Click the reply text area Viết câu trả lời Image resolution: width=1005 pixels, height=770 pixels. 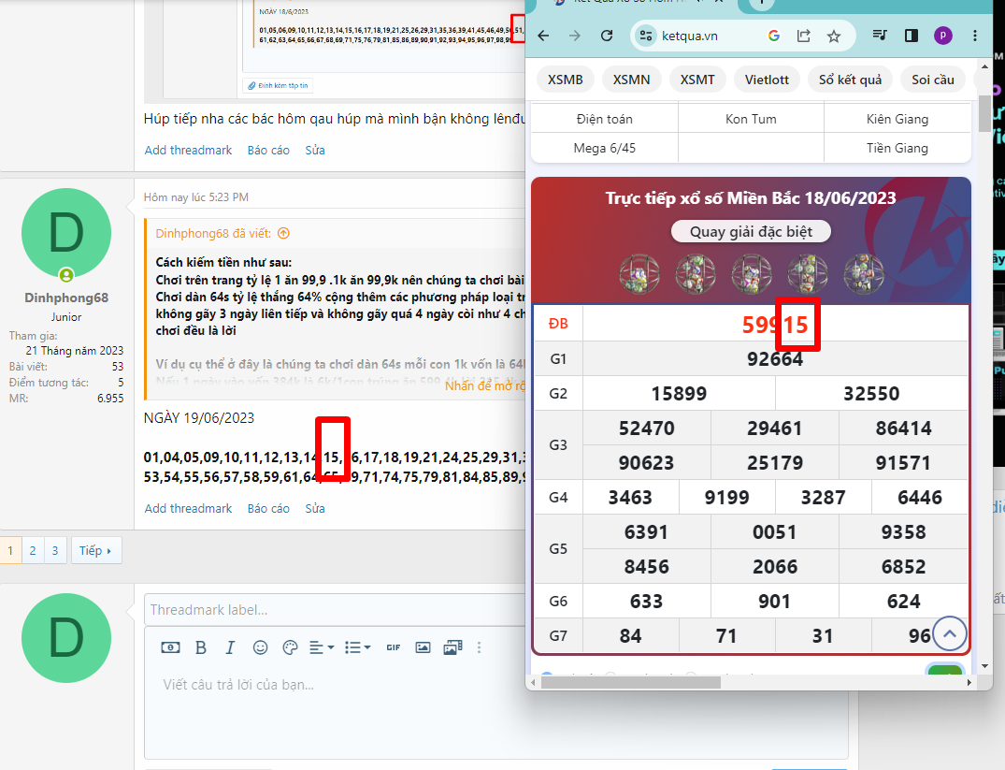(x=495, y=712)
